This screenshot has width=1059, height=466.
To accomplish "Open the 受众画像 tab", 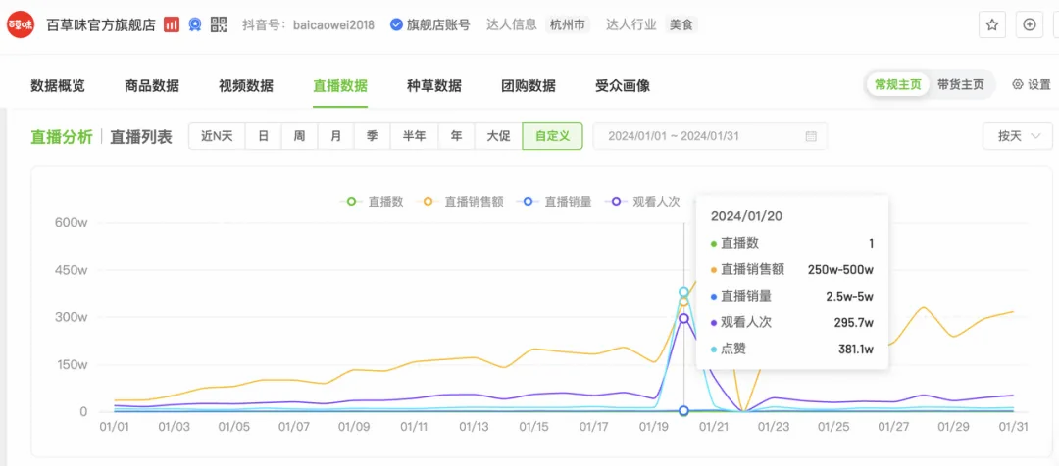I will 623,86.
